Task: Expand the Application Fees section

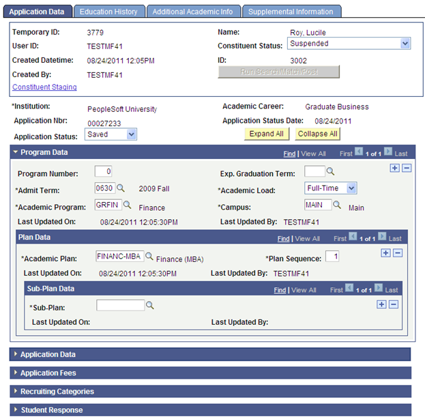Action: click(x=16, y=373)
